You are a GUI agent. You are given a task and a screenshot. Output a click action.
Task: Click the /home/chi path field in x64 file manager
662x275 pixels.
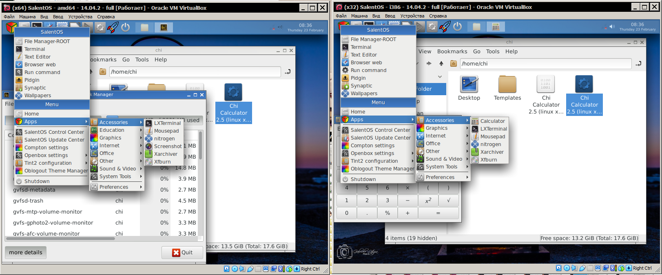point(195,72)
